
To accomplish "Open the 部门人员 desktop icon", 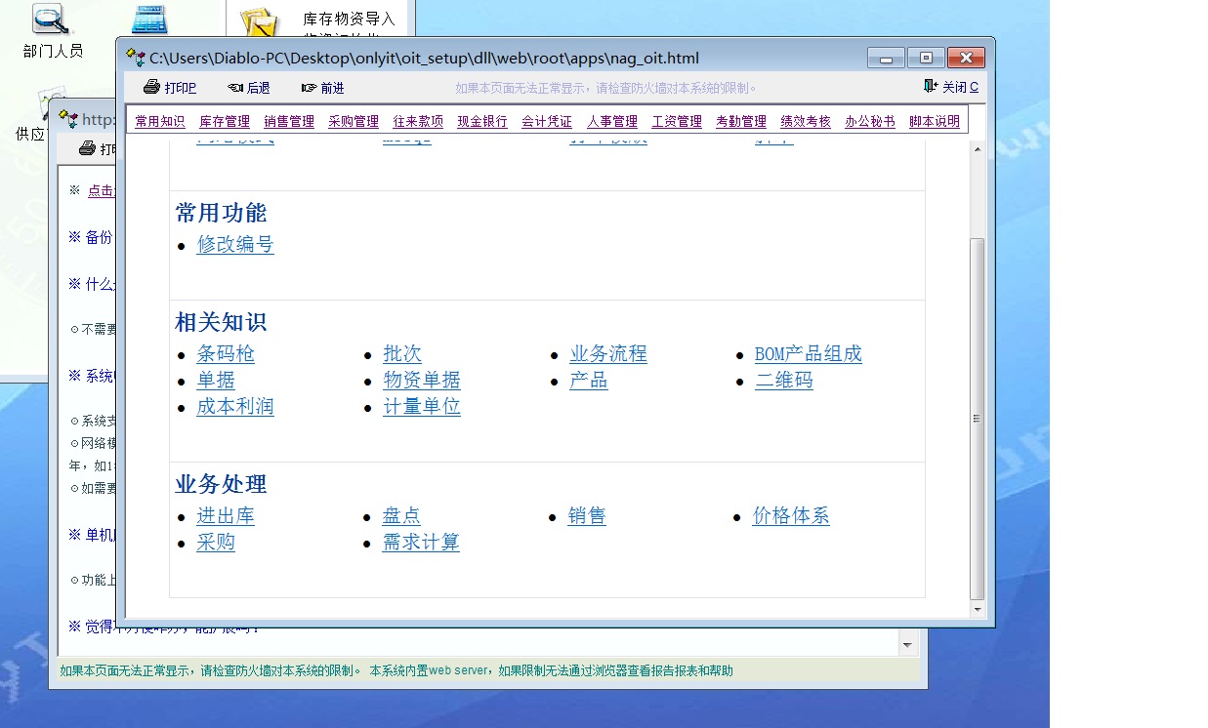I will (x=52, y=20).
